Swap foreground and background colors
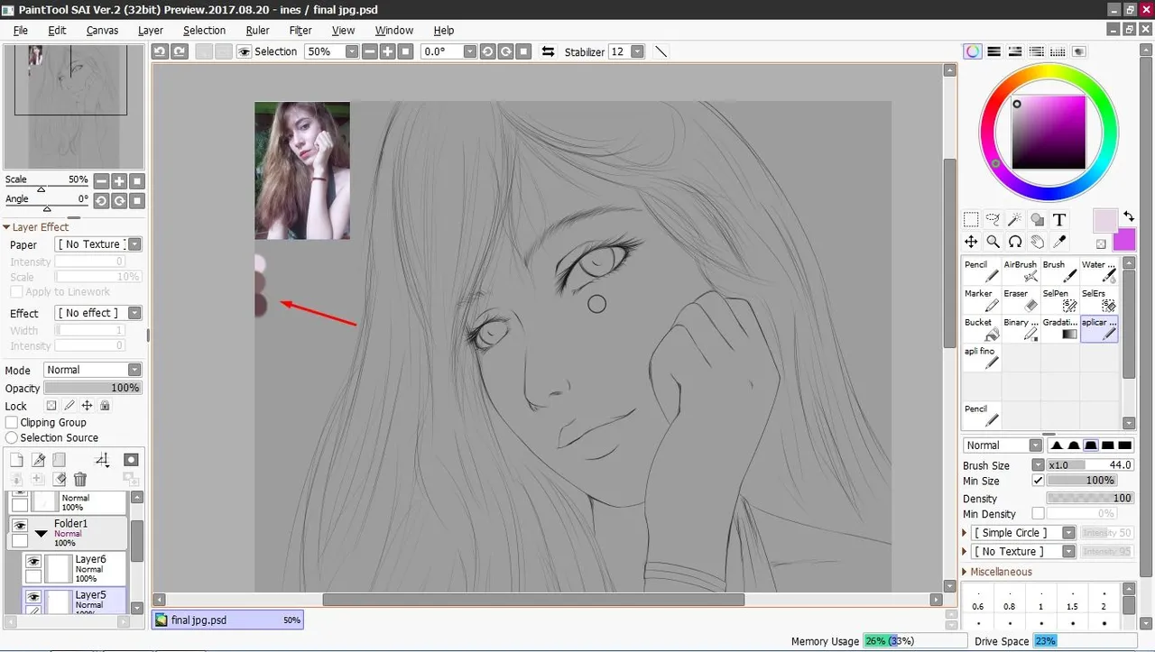This screenshot has width=1155, height=652. click(x=1129, y=216)
